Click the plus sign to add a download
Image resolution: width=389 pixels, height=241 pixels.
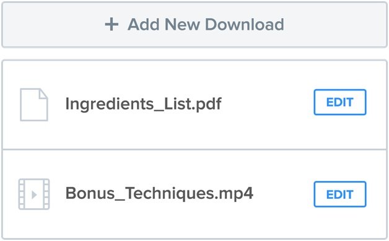[x=111, y=24]
